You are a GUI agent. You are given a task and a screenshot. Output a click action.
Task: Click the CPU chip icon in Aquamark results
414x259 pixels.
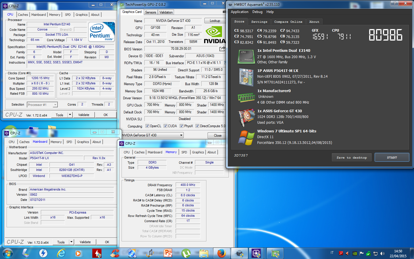click(246, 56)
